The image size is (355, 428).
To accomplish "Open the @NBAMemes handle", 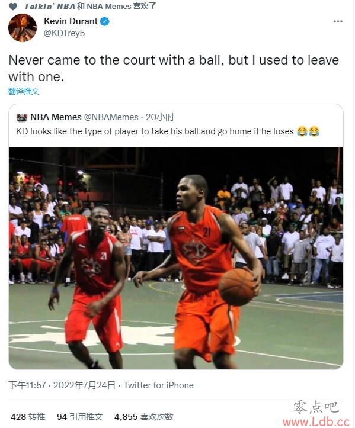I will point(111,117).
